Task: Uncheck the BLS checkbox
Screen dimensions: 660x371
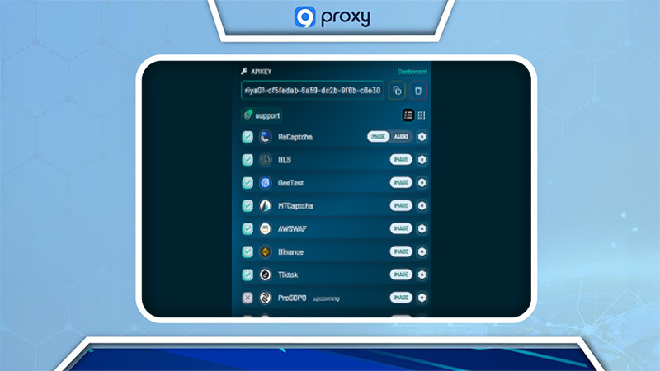Action: [x=247, y=159]
